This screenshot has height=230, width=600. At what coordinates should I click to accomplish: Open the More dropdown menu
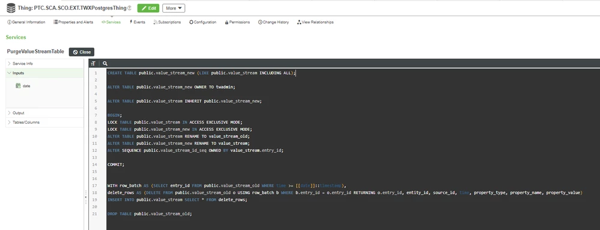tap(174, 8)
